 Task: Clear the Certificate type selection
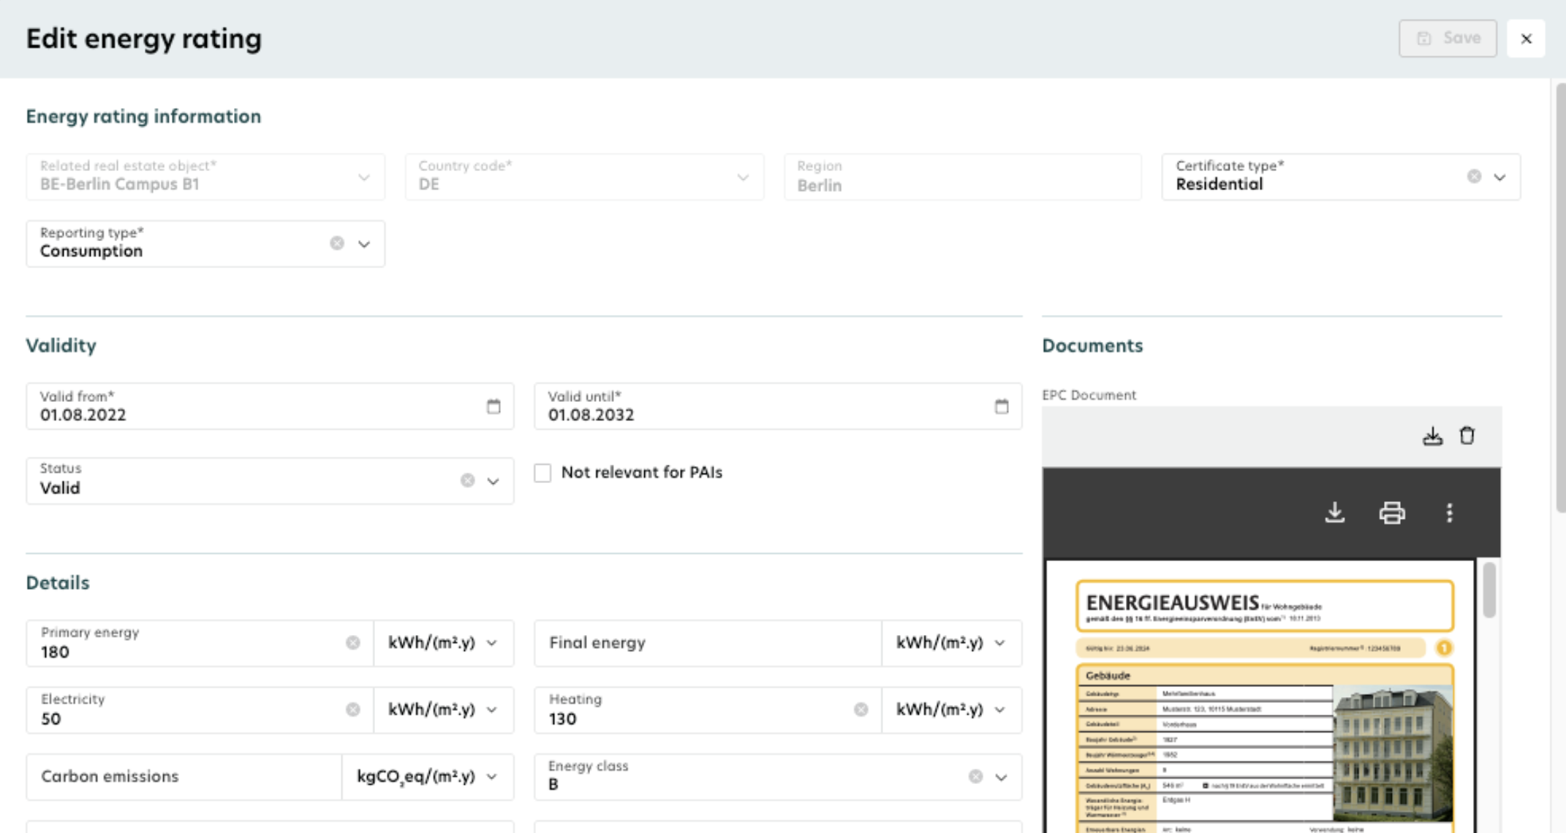[1474, 177]
